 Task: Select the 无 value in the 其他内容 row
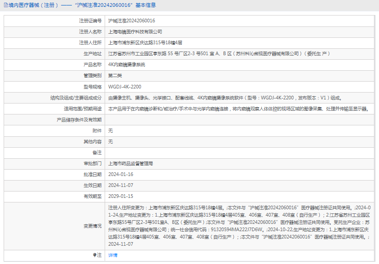click(111, 142)
